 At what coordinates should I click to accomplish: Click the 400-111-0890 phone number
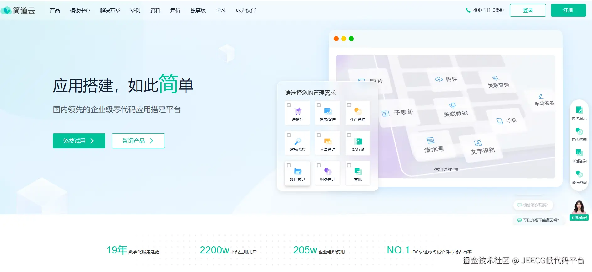pyautogui.click(x=488, y=10)
